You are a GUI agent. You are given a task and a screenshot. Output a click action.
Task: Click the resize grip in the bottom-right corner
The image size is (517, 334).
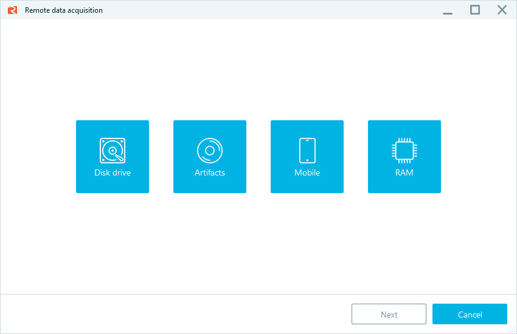click(x=513, y=330)
